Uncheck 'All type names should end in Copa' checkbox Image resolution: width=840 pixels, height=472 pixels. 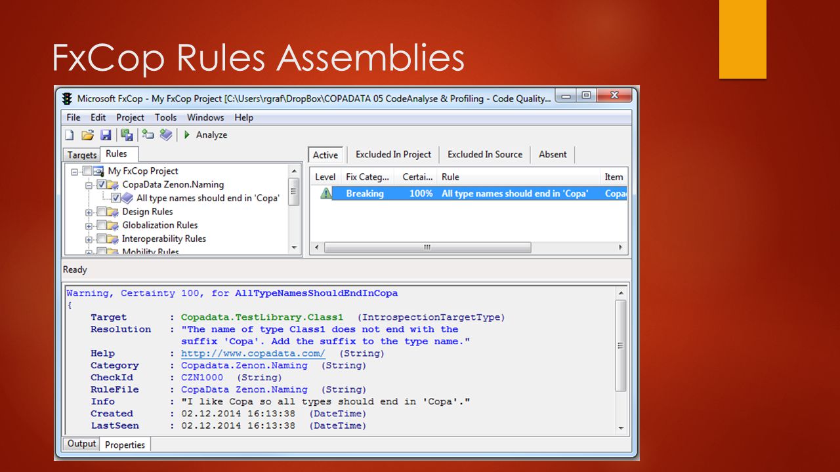116,198
